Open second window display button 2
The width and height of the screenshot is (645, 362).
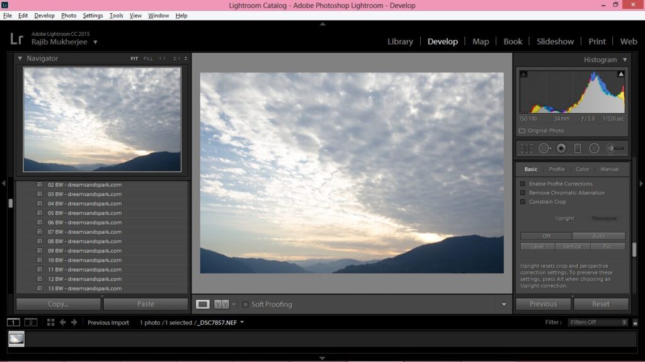31,322
